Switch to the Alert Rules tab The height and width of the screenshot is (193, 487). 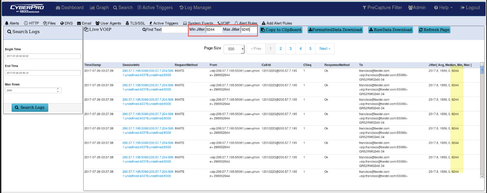pyautogui.click(x=246, y=23)
